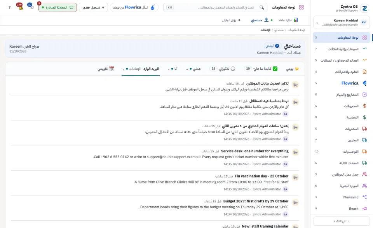Switch to the تقويمي tab
373x228 pixels.
106,69
